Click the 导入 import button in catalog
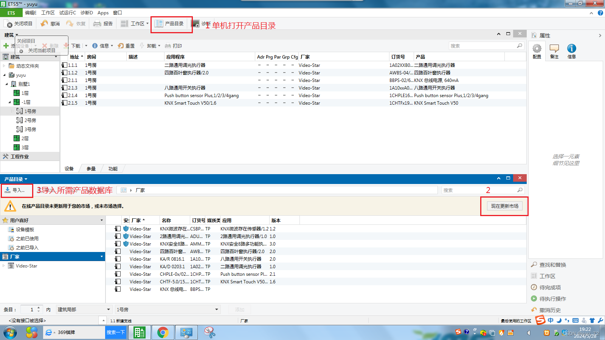Image resolution: width=605 pixels, height=340 pixels. point(15,190)
